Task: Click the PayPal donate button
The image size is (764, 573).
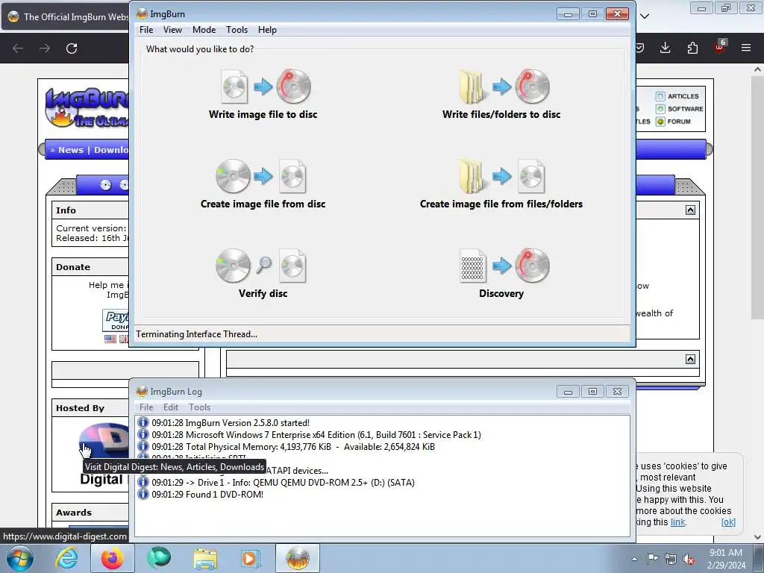Action: point(116,320)
